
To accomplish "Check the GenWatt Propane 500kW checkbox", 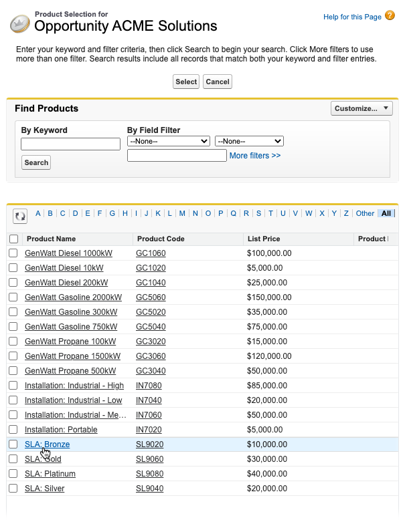I will [13, 370].
